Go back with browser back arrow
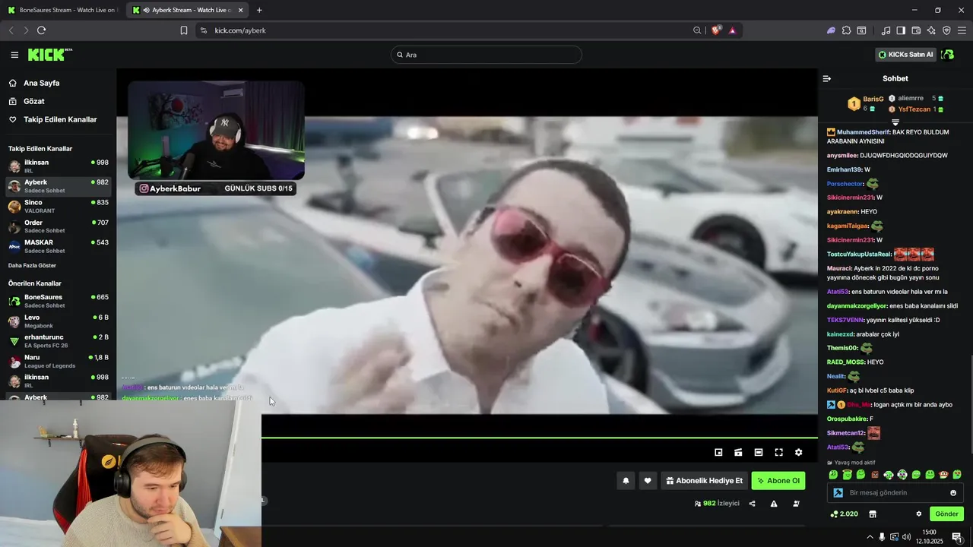Viewport: 973px width, 547px height. (11, 30)
